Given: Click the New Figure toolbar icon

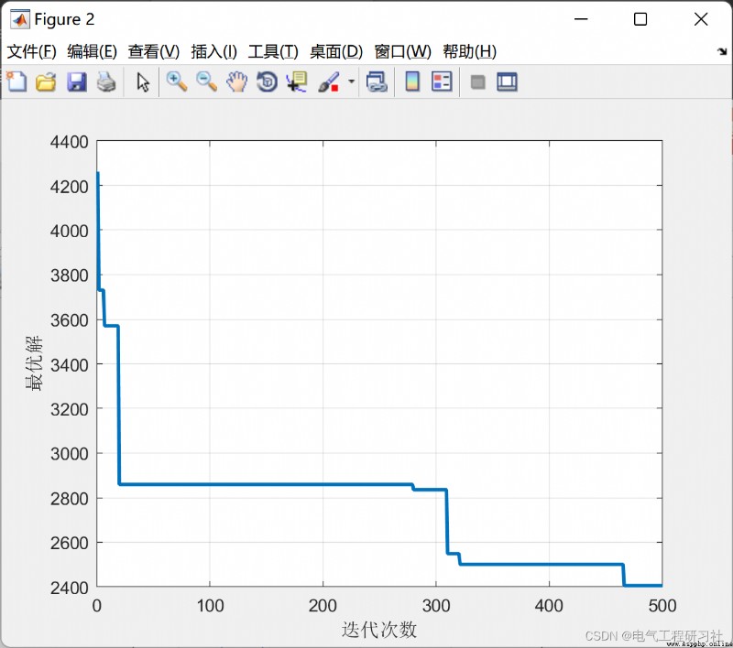Looking at the screenshot, I should point(16,81).
